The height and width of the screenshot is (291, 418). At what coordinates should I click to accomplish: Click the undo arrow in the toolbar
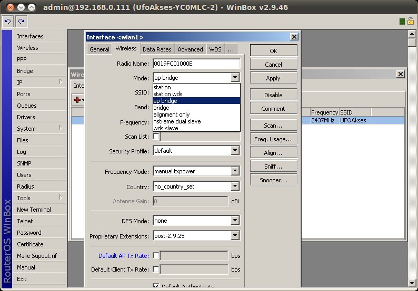point(8,21)
